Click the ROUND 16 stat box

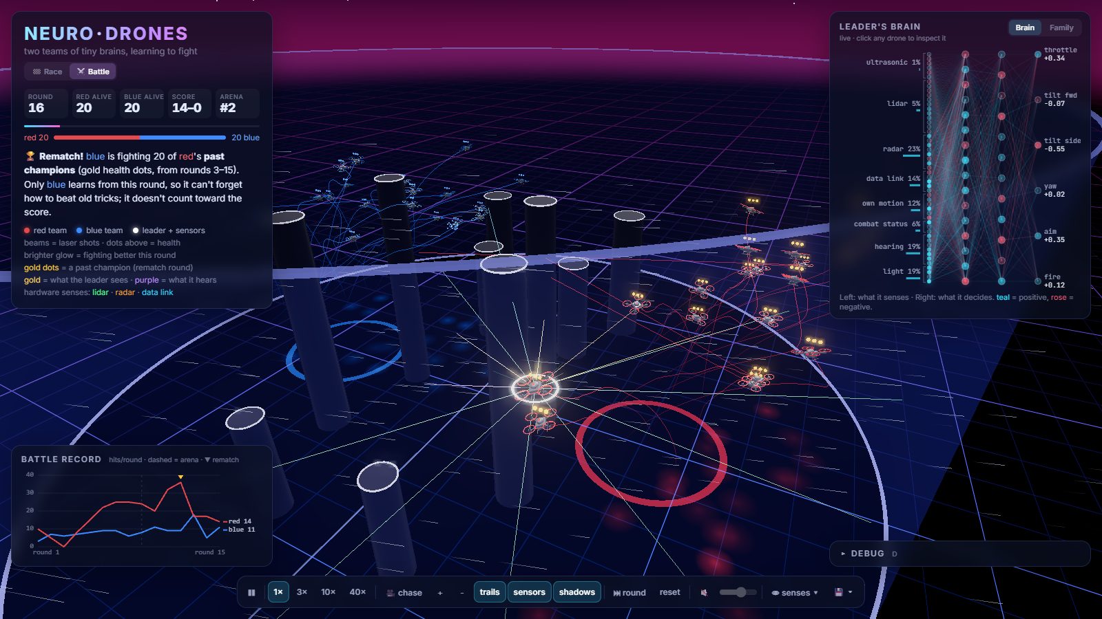click(x=46, y=103)
